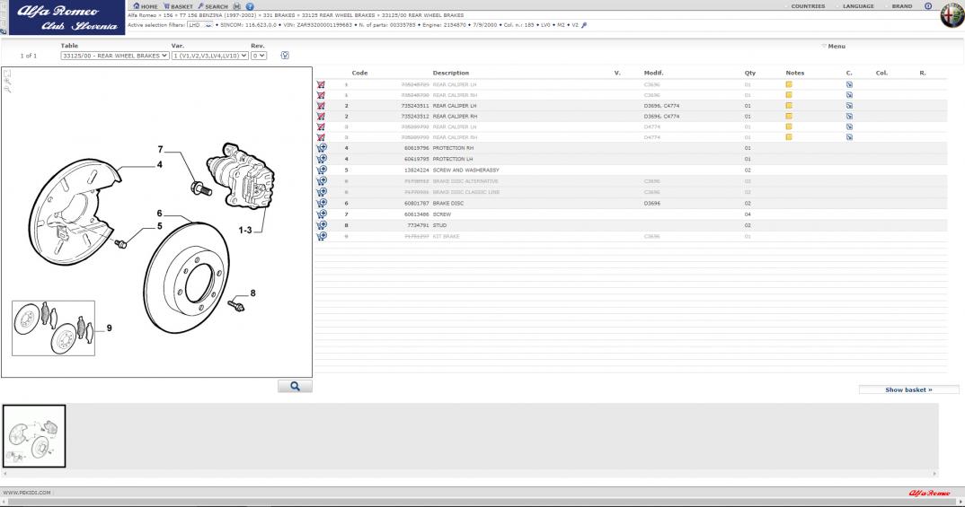965x507 pixels.
Task: Add PROTECTION RH to the basket
Action: pos(322,148)
